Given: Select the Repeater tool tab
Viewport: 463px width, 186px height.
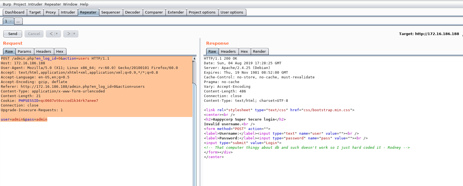Looking at the screenshot, I should (x=88, y=12).
